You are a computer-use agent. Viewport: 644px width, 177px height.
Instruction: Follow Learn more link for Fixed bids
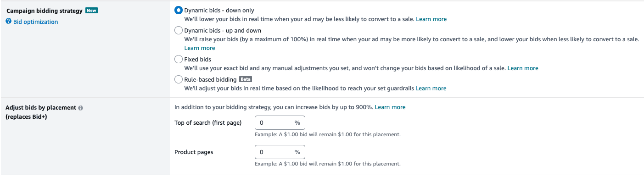[523, 68]
